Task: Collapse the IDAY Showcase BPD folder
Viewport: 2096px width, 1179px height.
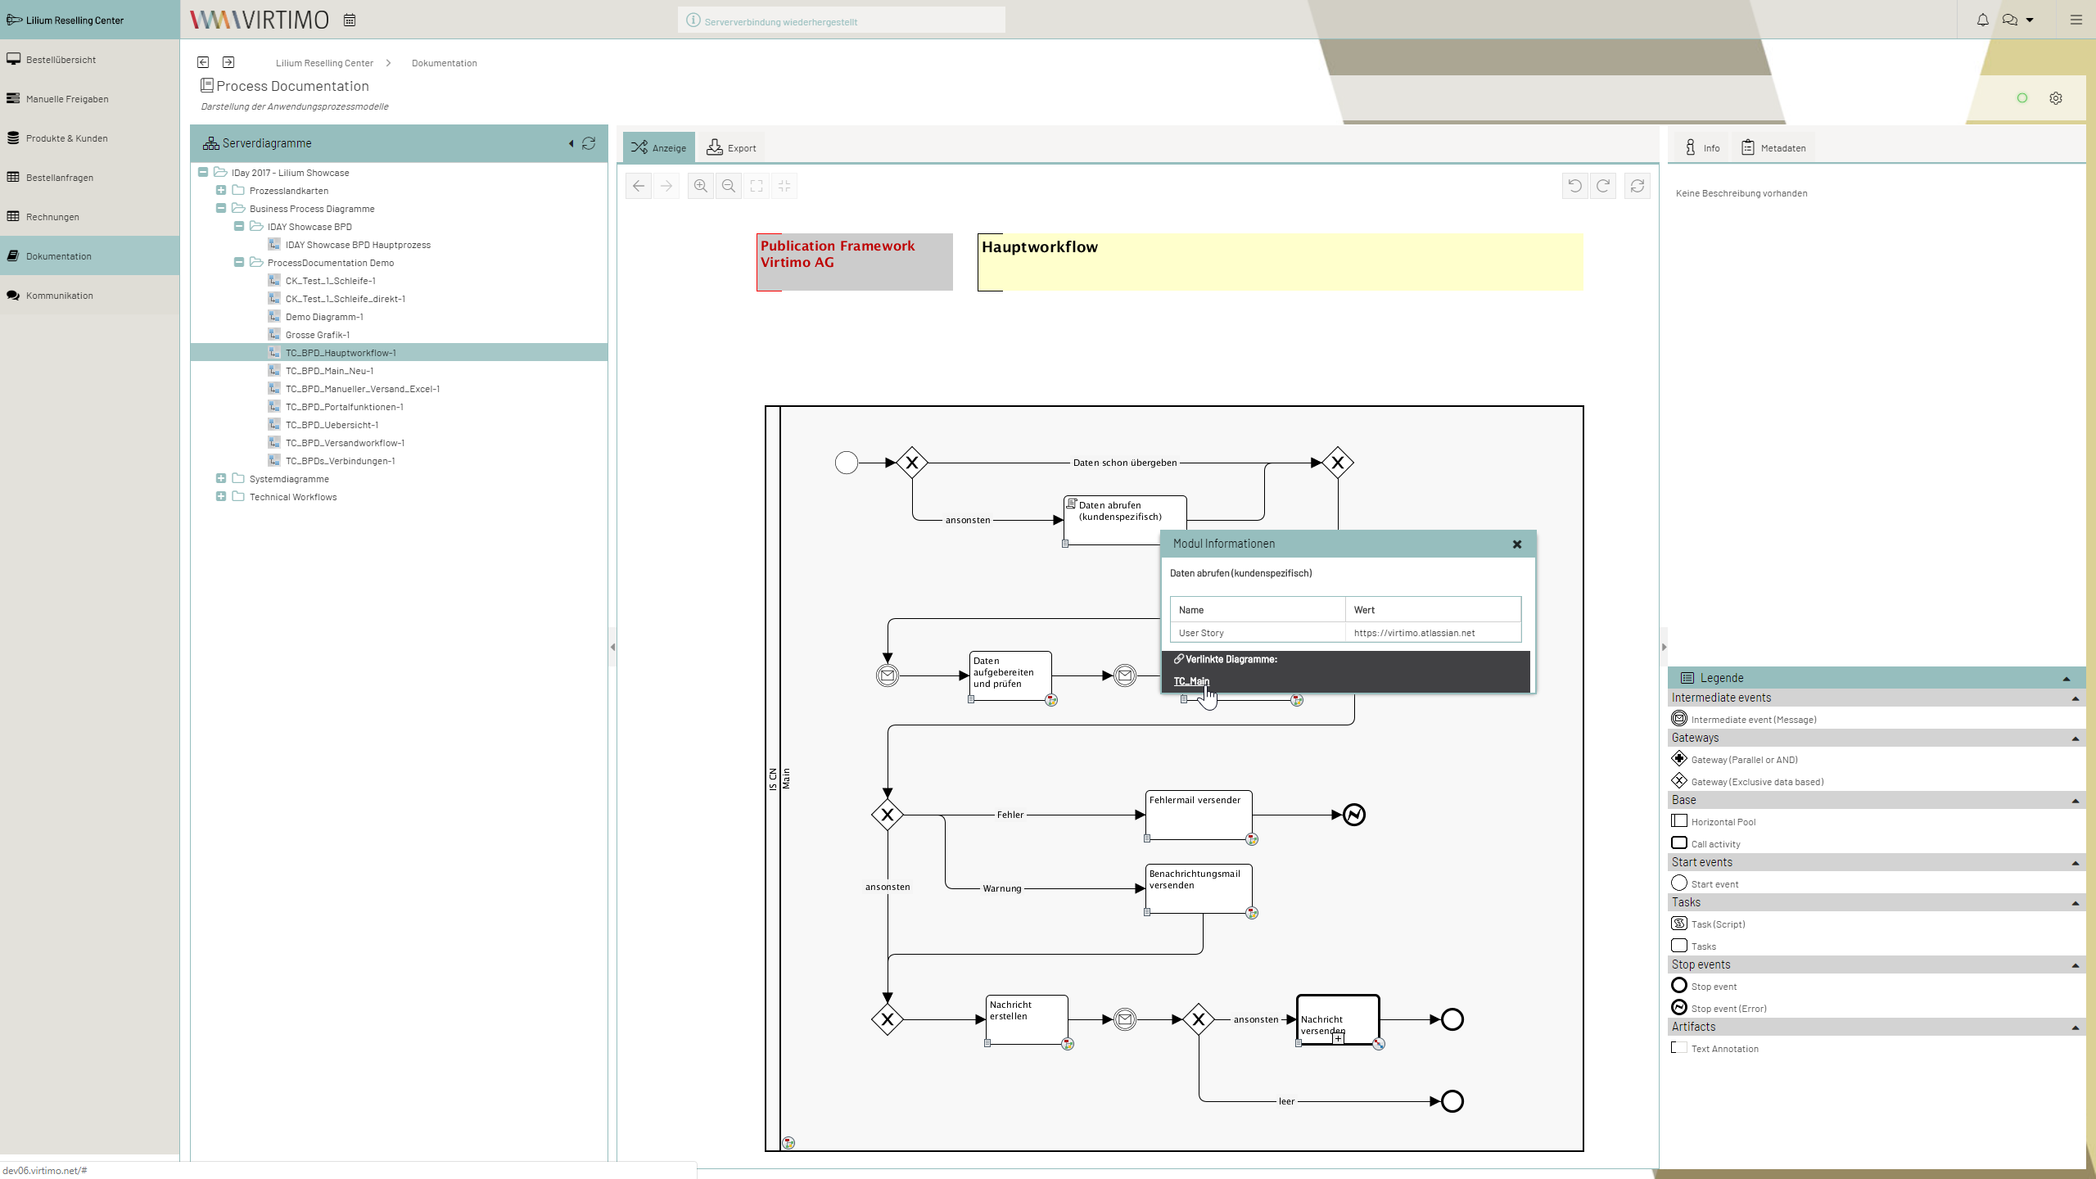Action: click(239, 227)
